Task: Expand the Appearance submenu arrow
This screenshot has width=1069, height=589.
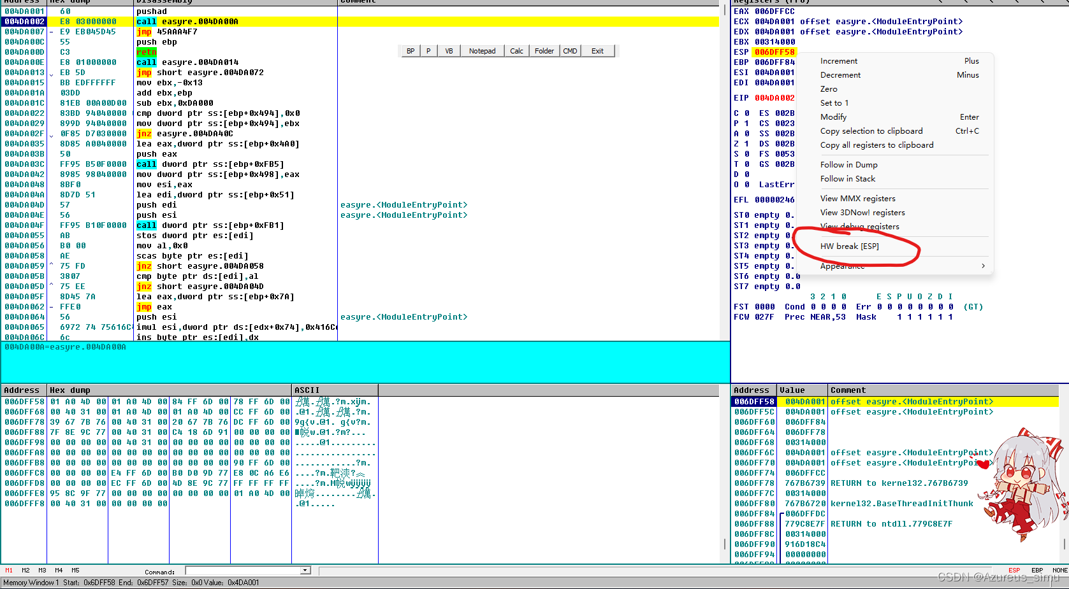Action: (x=983, y=266)
